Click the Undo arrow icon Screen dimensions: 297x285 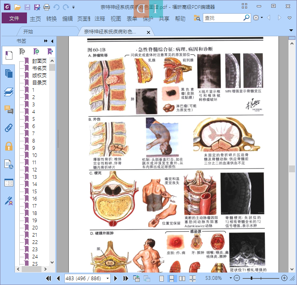pos(56,7)
